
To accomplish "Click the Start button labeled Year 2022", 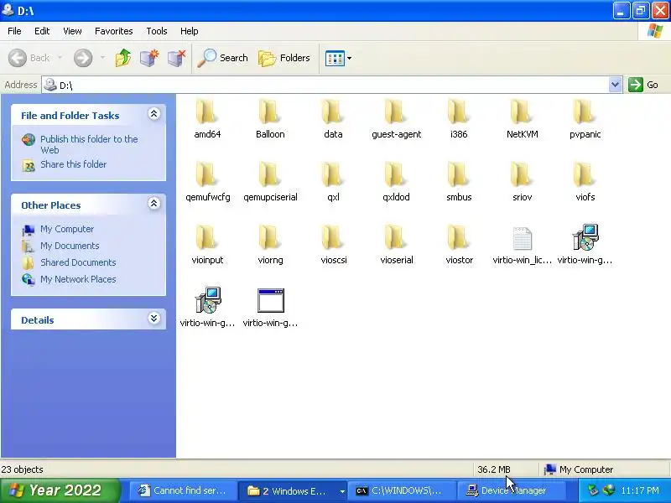I will pos(60,490).
